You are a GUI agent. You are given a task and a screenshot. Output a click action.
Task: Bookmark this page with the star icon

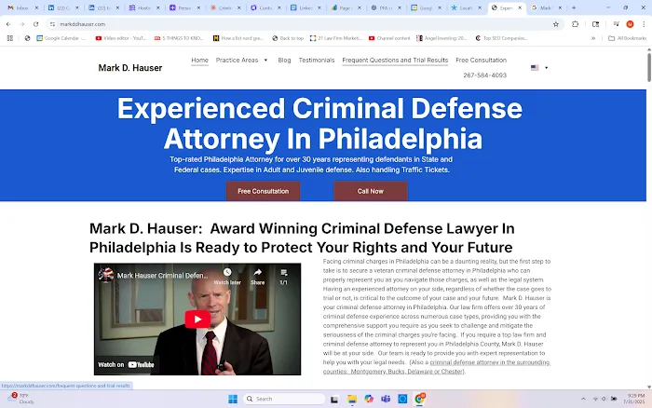tap(556, 24)
